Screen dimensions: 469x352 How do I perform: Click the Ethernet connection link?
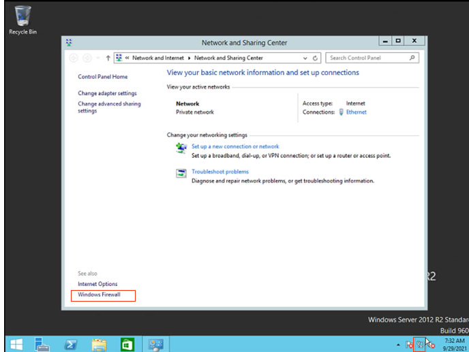point(356,112)
